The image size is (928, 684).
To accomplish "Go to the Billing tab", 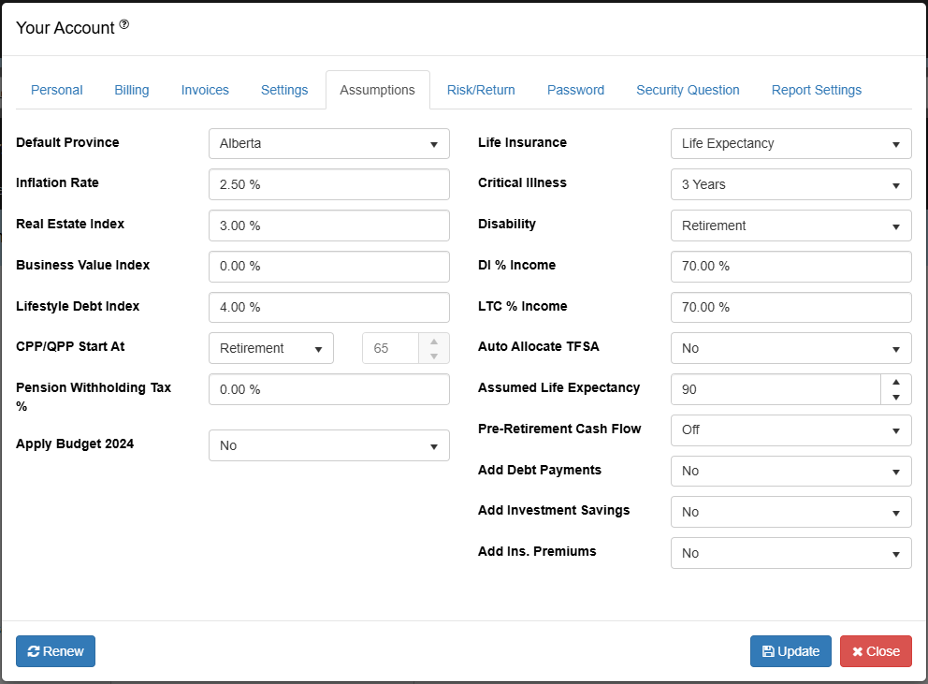I will (132, 90).
